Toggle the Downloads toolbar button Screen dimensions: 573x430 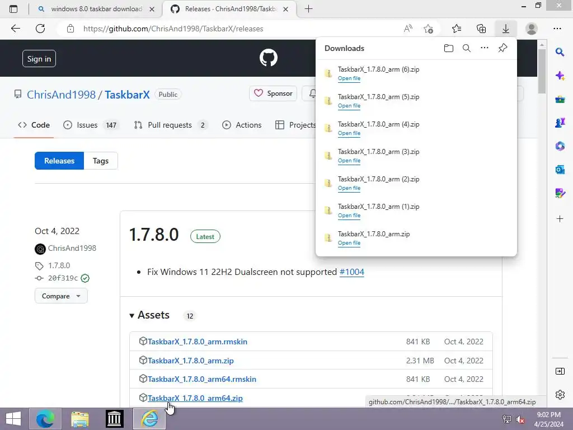click(x=506, y=29)
